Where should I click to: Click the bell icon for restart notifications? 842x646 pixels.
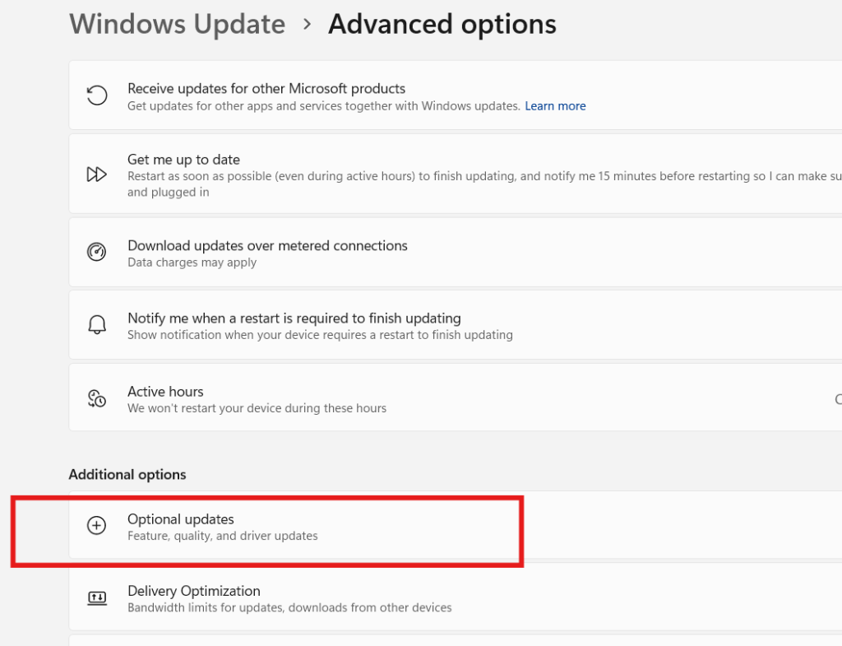click(97, 324)
